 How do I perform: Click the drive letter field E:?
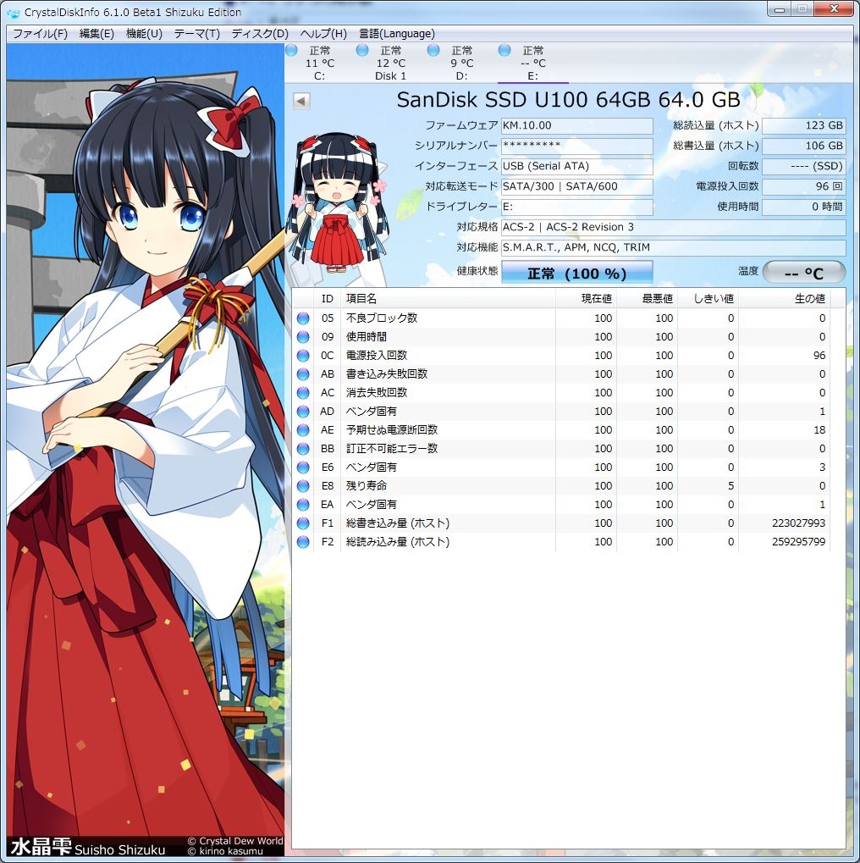pos(576,207)
